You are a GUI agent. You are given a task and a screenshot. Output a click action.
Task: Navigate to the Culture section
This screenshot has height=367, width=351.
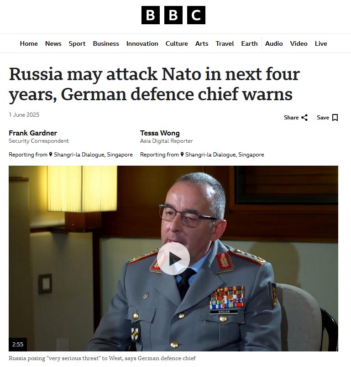177,43
